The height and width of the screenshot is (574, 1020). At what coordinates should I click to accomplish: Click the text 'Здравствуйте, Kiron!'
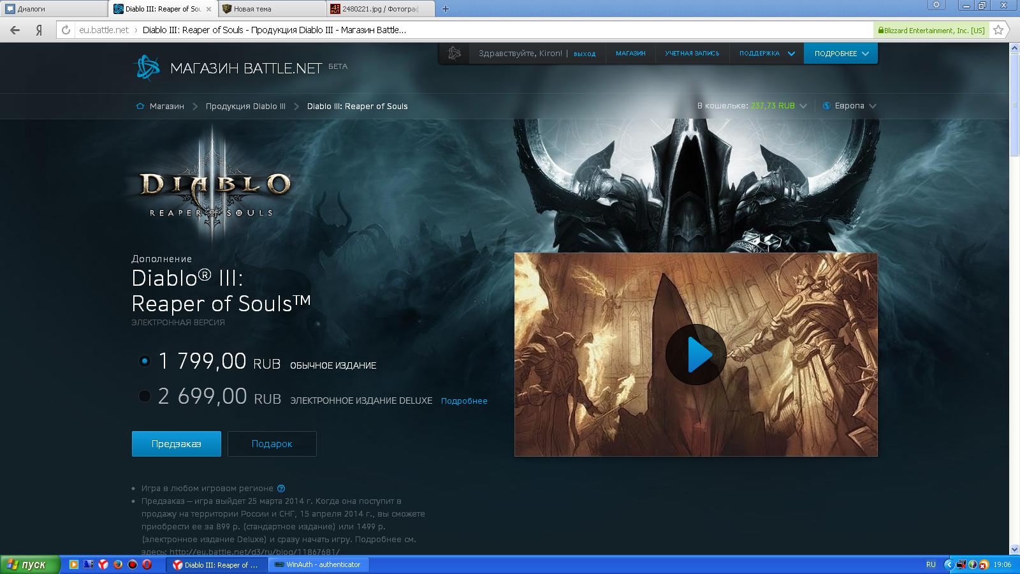520,54
